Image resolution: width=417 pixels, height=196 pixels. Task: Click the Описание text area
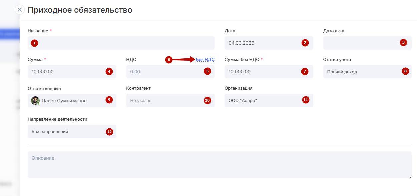point(219,165)
